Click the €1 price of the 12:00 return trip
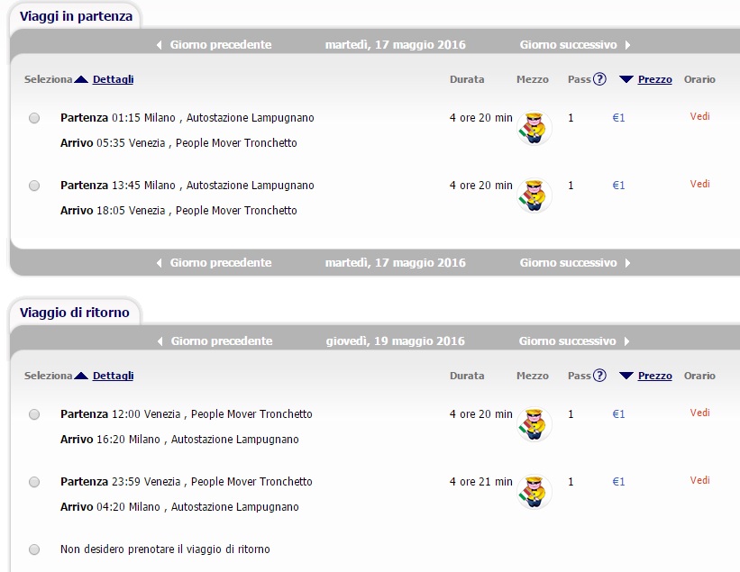The width and height of the screenshot is (740, 572). [x=618, y=414]
